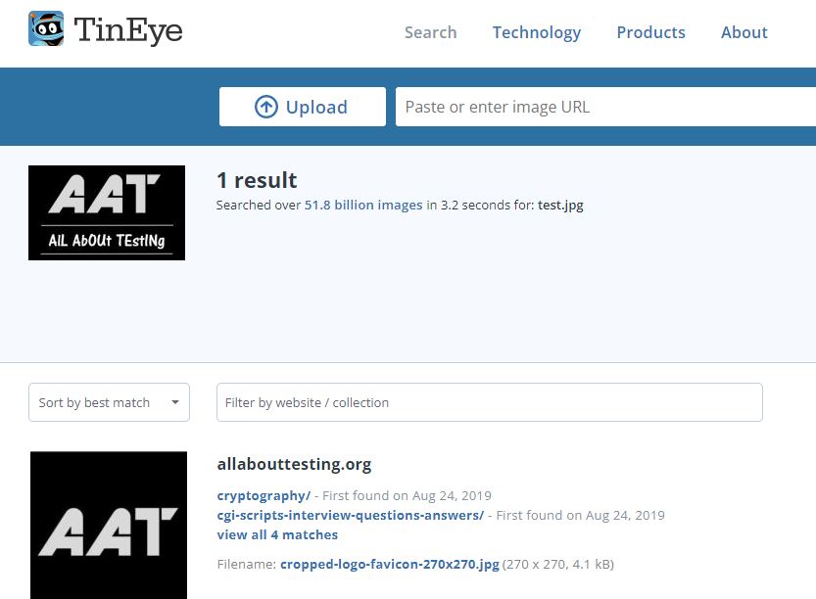Open the About page
Image resolution: width=816 pixels, height=599 pixels.
click(744, 32)
